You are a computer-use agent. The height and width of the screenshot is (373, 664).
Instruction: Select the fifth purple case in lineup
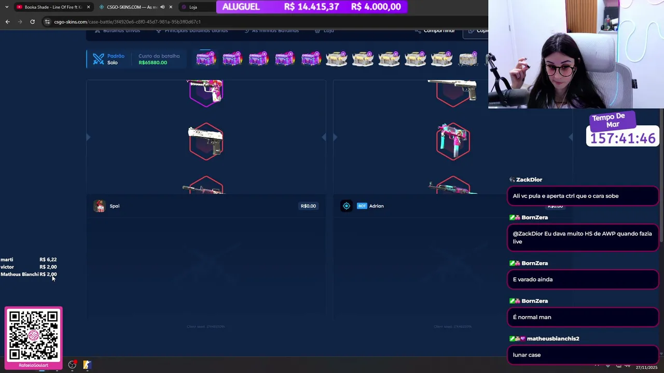[311, 59]
